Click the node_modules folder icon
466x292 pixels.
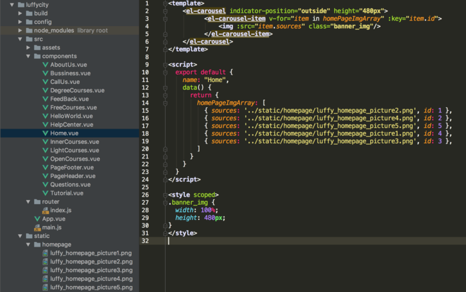29,31
